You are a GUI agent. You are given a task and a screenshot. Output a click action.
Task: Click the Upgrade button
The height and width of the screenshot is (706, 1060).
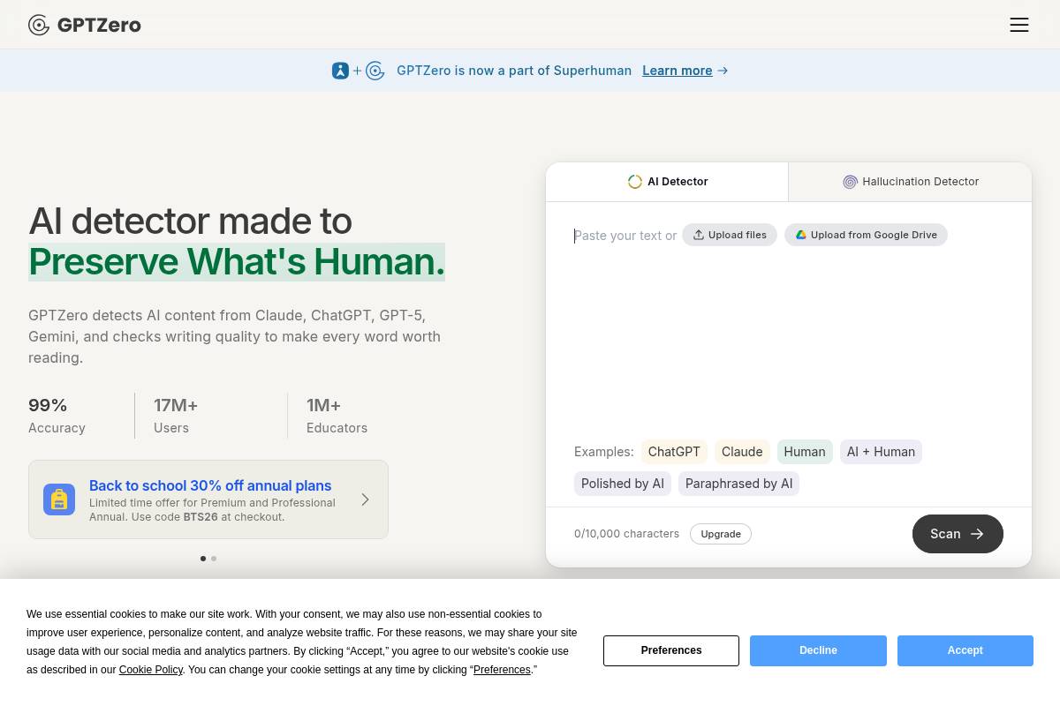coord(721,534)
